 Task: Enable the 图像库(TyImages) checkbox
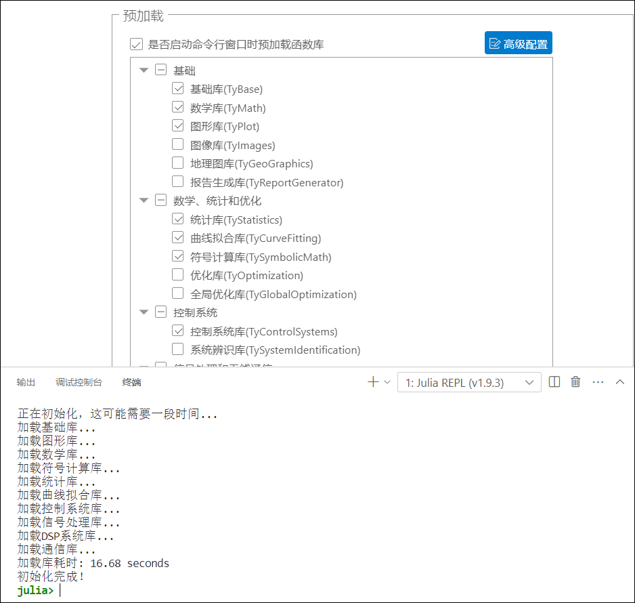(x=178, y=144)
